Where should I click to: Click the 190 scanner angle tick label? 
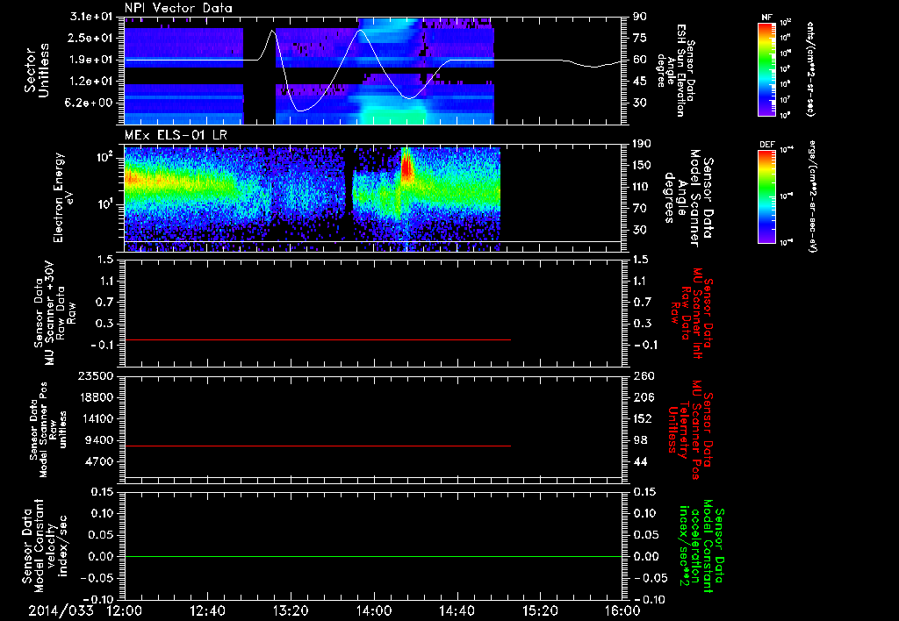point(644,144)
